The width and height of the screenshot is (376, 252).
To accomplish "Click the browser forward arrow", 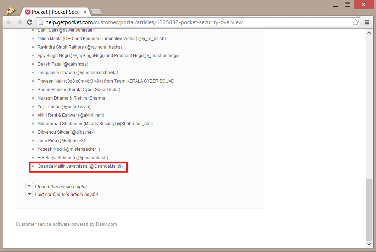I will click(19, 22).
